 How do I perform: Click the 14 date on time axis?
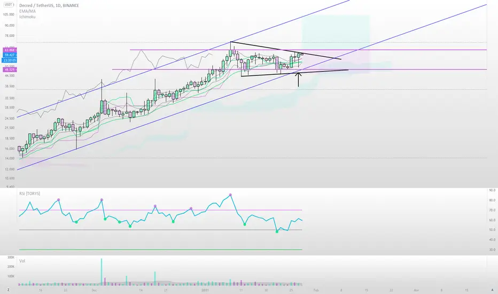click(x=141, y=290)
